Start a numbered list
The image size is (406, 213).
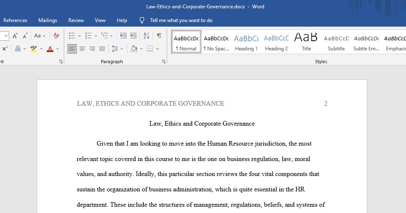[88, 36]
